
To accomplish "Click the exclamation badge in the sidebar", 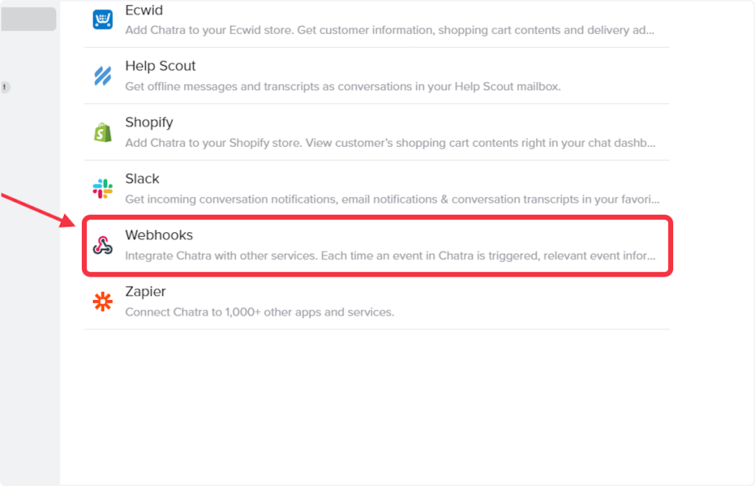I will point(4,87).
